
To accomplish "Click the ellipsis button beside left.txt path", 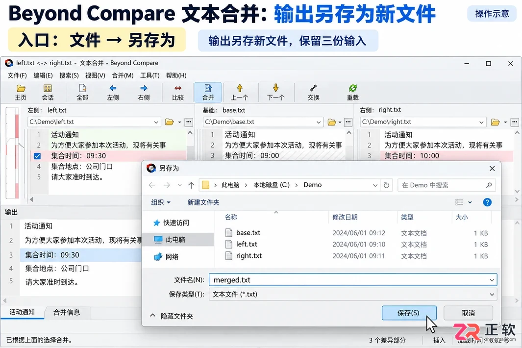I will pyautogui.click(x=189, y=122).
